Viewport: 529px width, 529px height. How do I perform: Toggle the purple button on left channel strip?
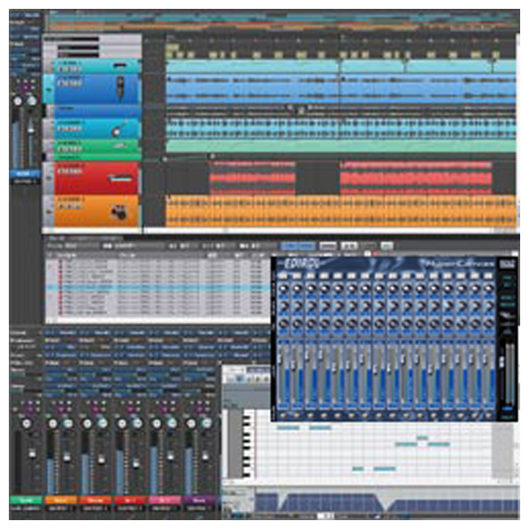pos(26,88)
